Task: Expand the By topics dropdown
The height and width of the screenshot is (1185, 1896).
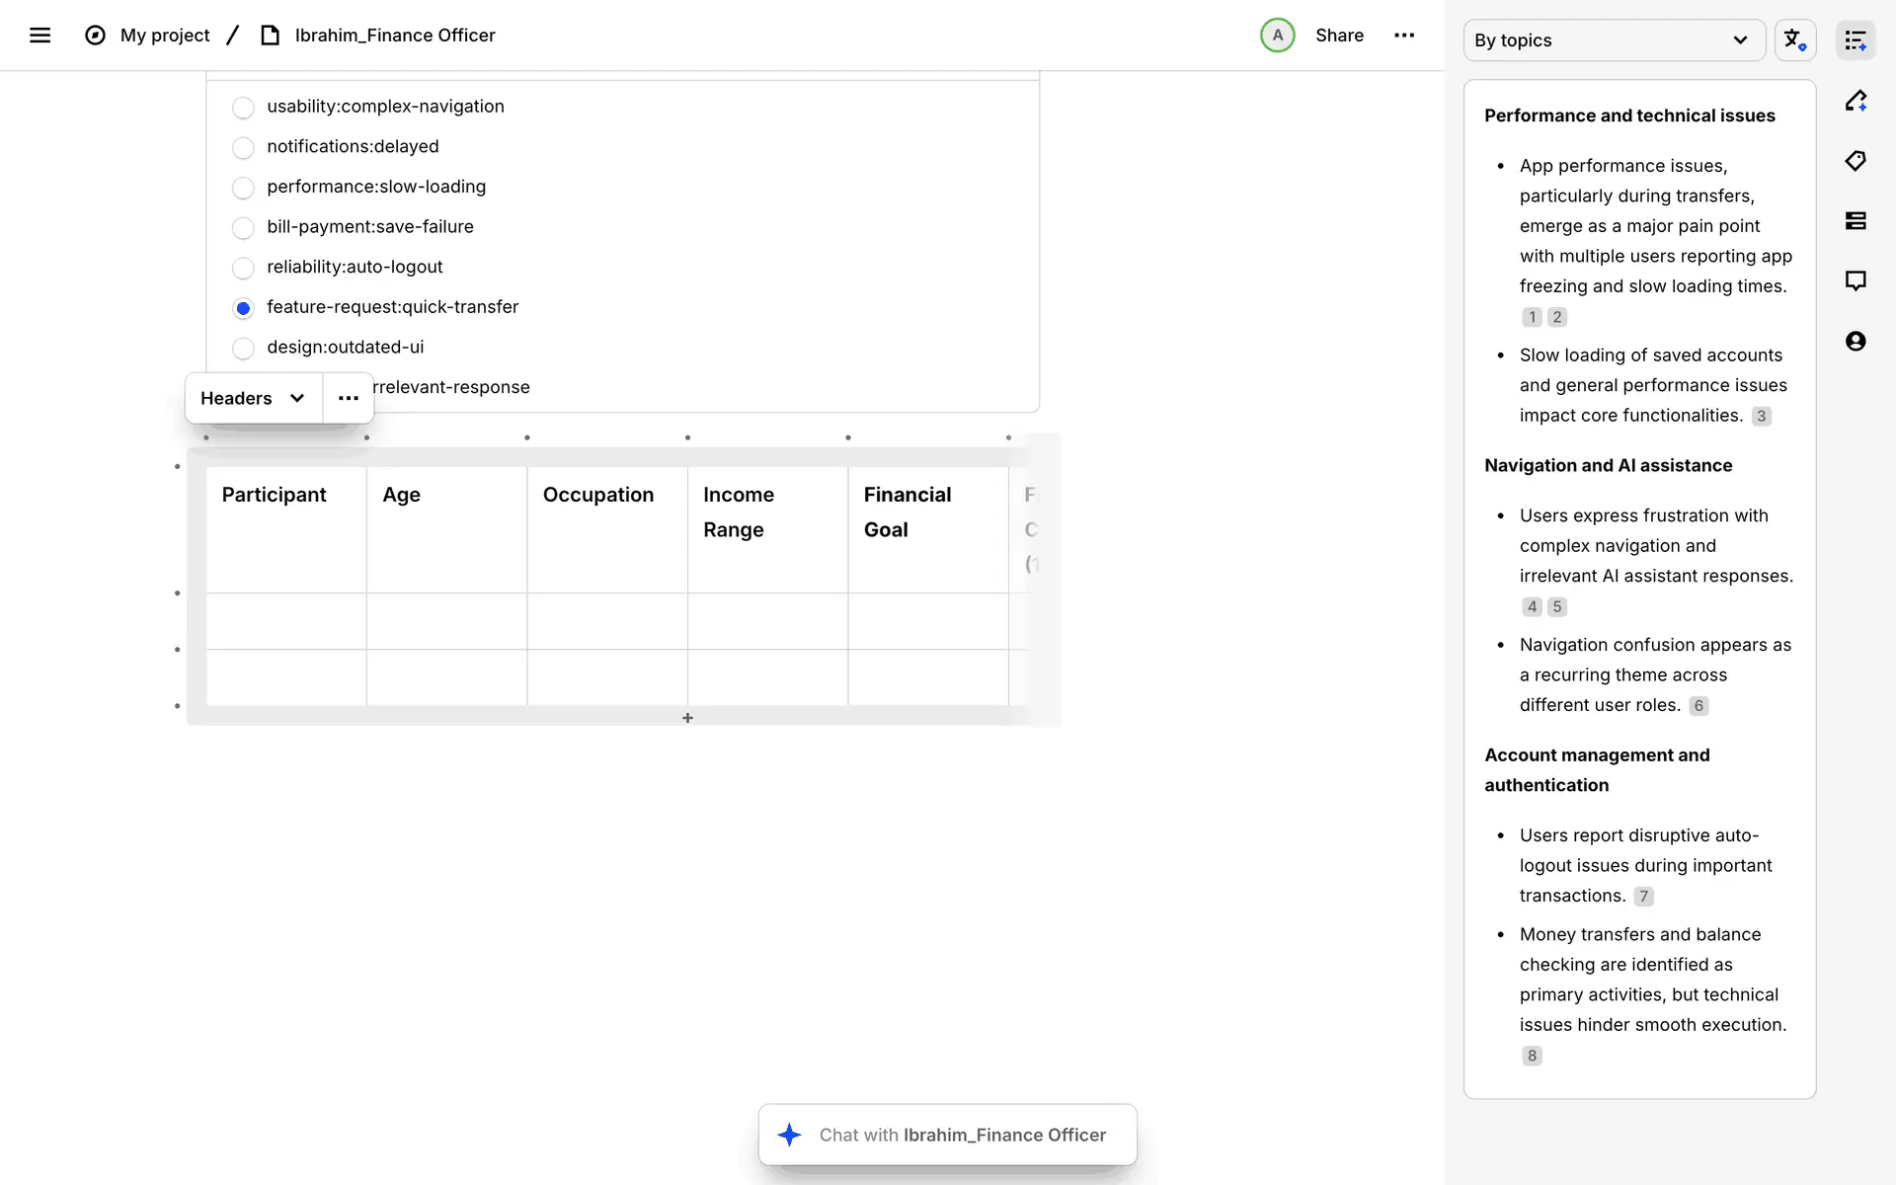Action: (x=1614, y=40)
